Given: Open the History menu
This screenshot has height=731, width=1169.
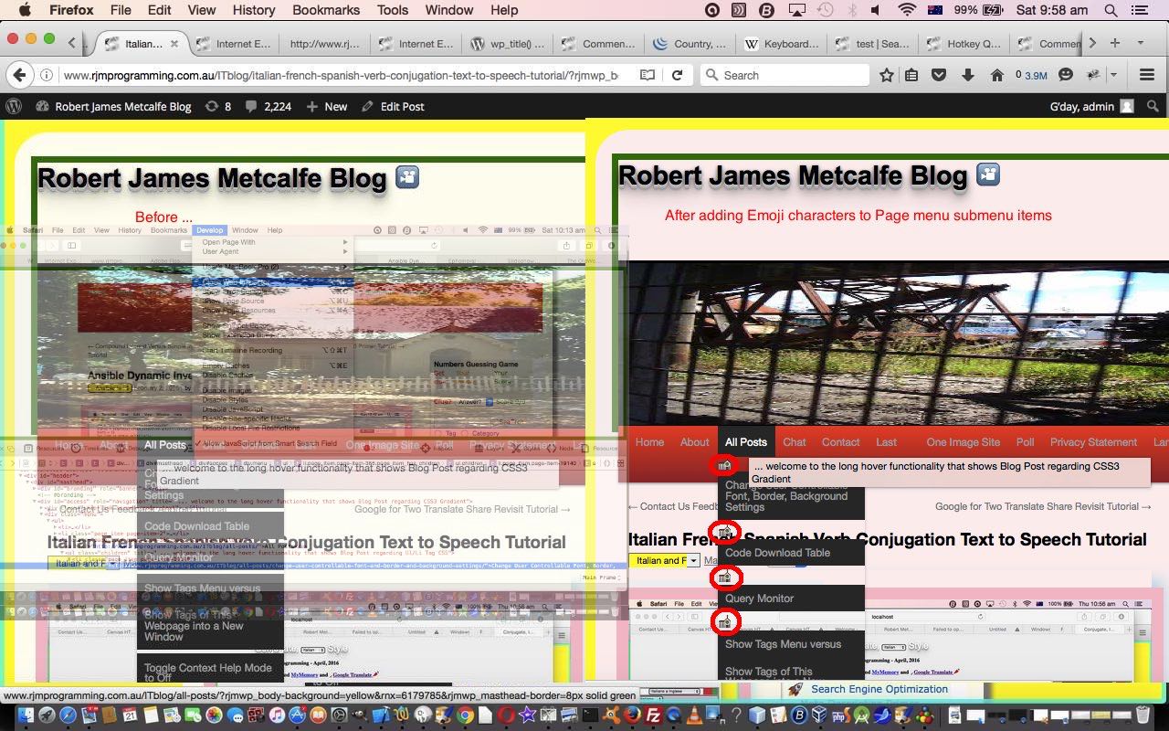Looking at the screenshot, I should click(x=254, y=10).
